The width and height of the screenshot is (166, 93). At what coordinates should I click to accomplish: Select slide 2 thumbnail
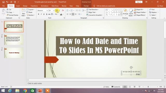pyautogui.click(x=14, y=40)
